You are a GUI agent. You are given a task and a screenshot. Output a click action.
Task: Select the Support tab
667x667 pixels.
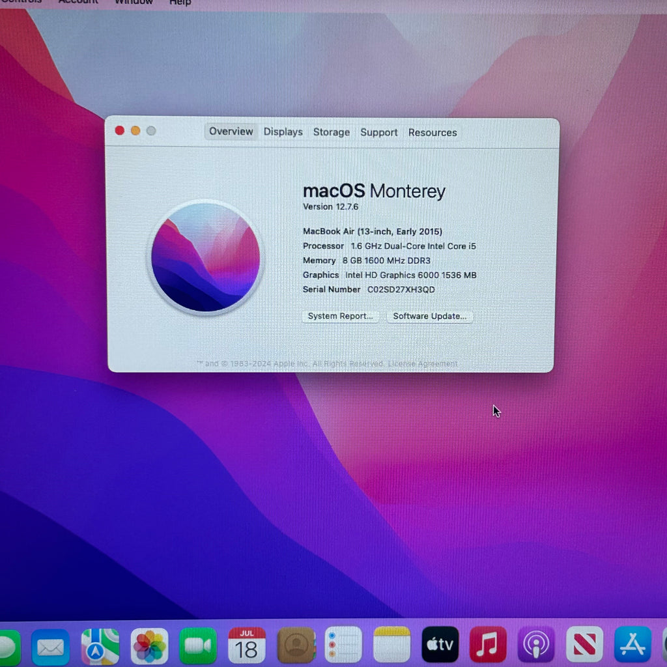[378, 133]
